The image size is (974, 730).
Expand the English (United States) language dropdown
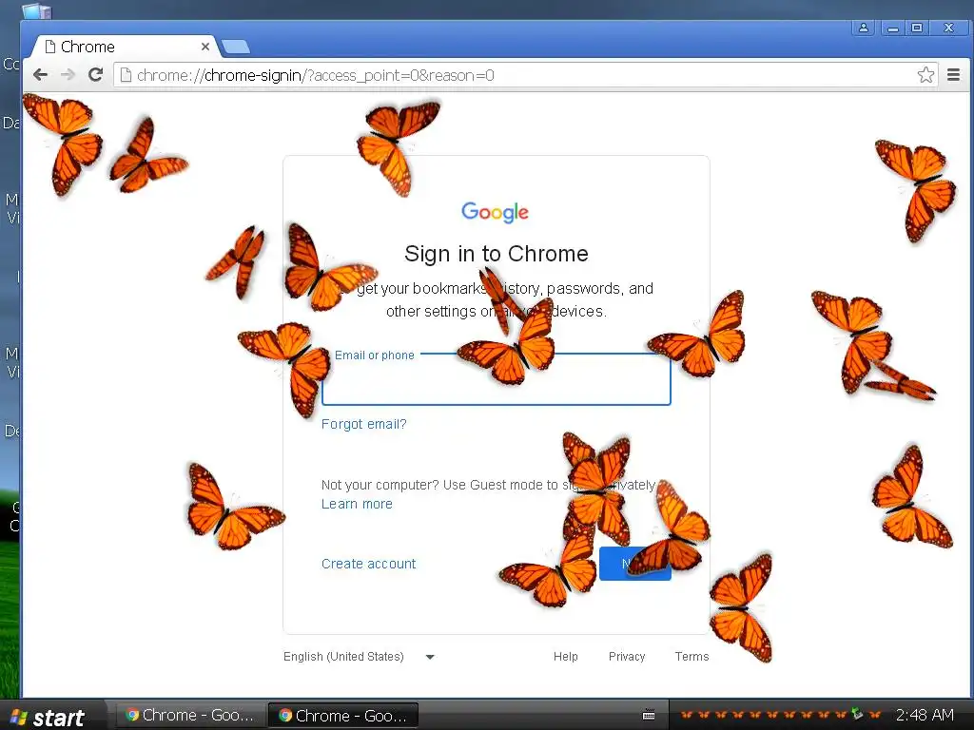tap(359, 657)
